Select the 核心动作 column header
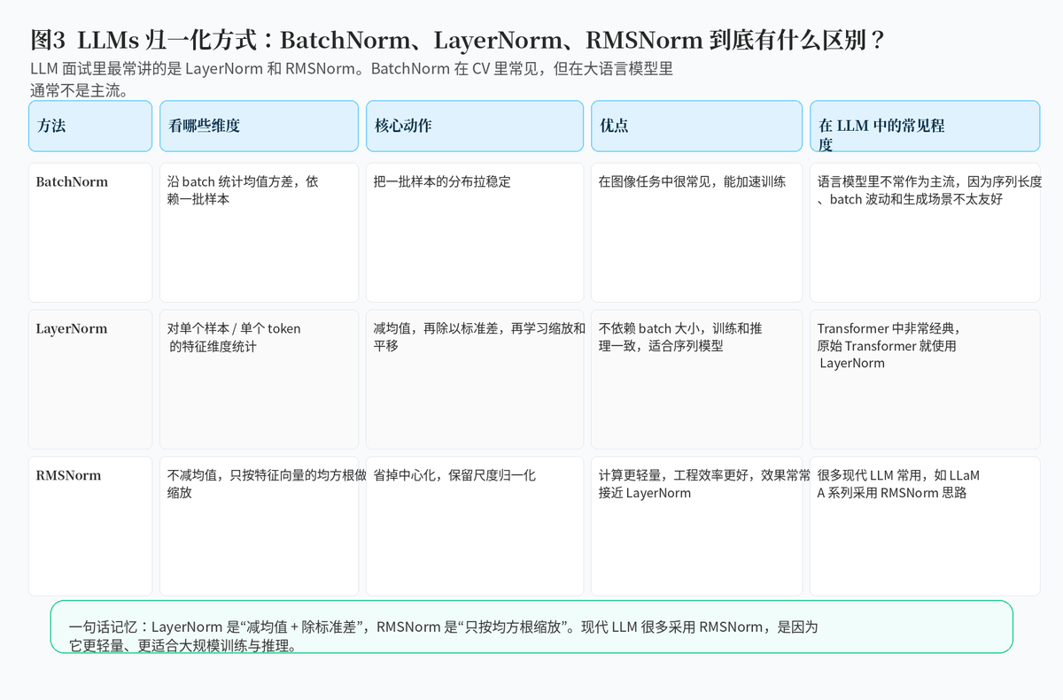 pyautogui.click(x=475, y=126)
